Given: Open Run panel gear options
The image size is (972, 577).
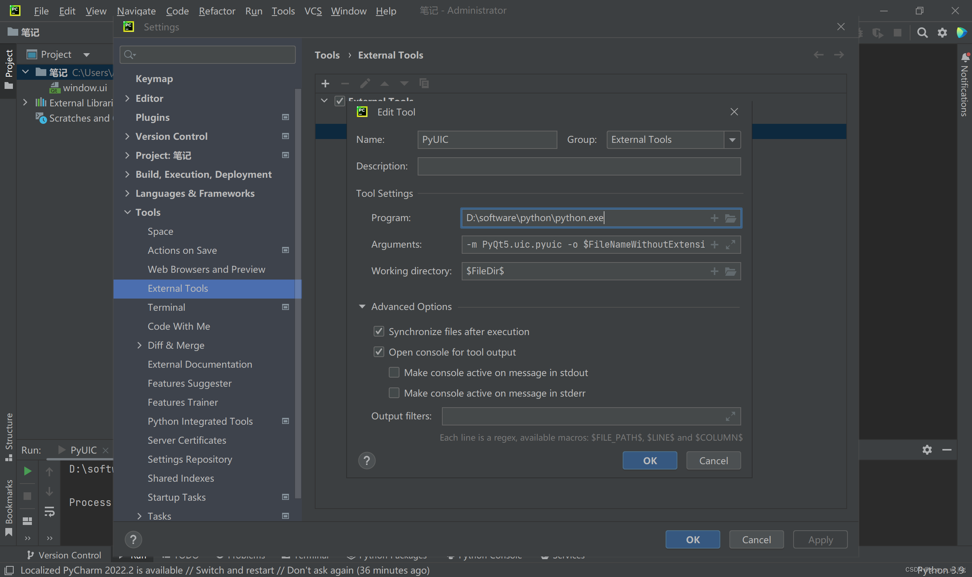Looking at the screenshot, I should pos(927,450).
